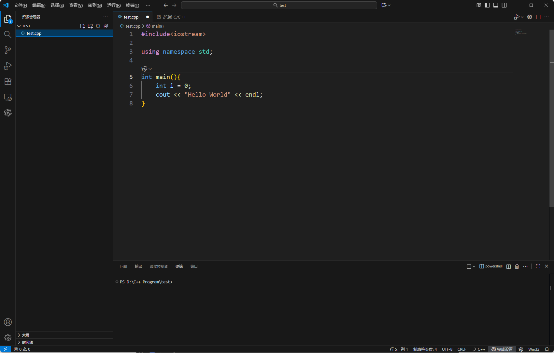The width and height of the screenshot is (554, 353).
Task: Open the Remote Explorer view
Action: point(7,97)
